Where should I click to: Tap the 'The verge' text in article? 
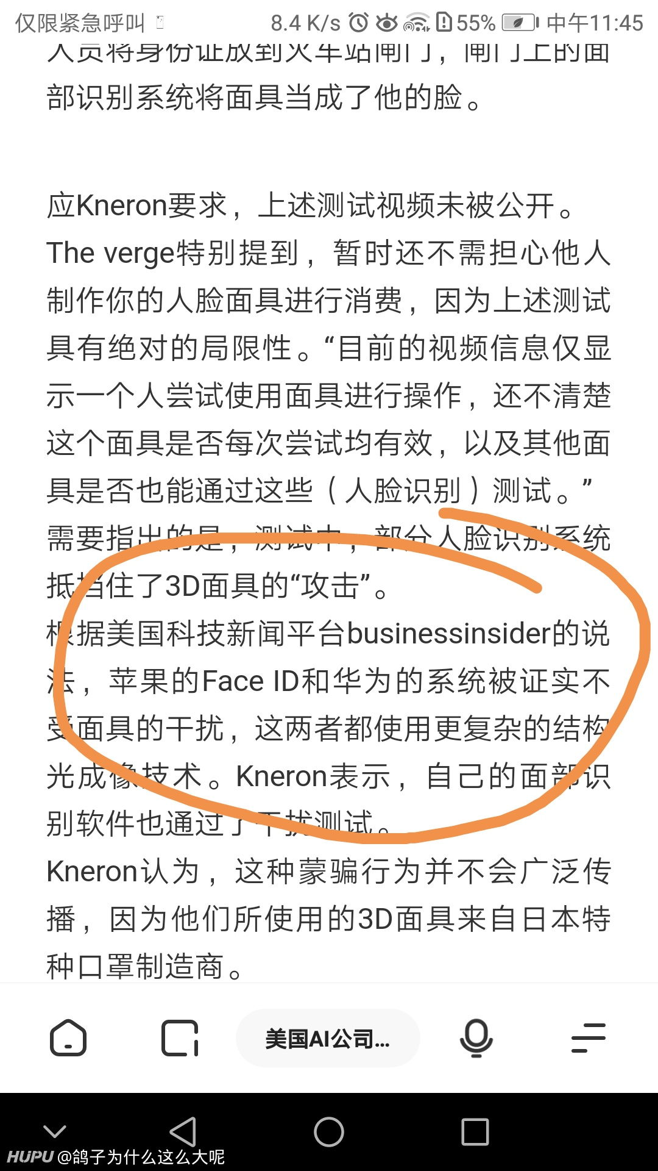(x=110, y=253)
